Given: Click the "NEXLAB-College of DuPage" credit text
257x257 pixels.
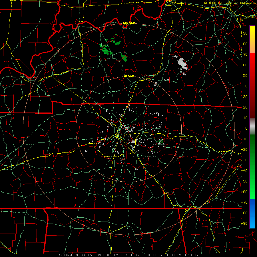Looking at the screenshot, I should [228, 3].
